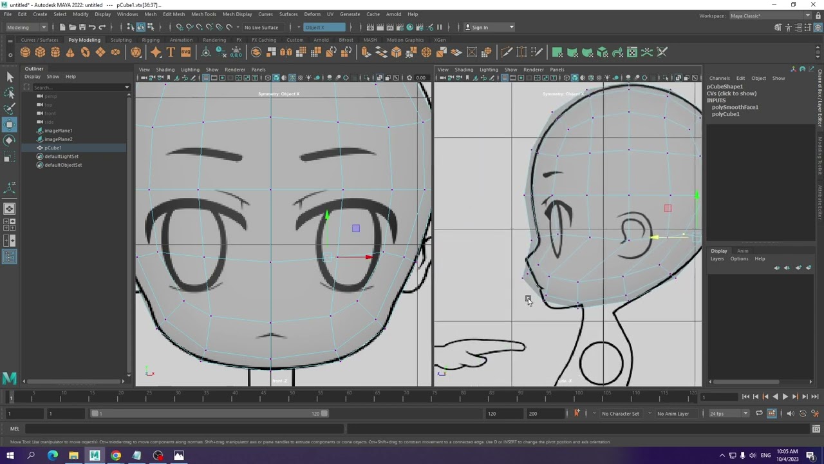The width and height of the screenshot is (824, 464).
Task: Click the Platonic solid shelf icon
Action: [136, 52]
